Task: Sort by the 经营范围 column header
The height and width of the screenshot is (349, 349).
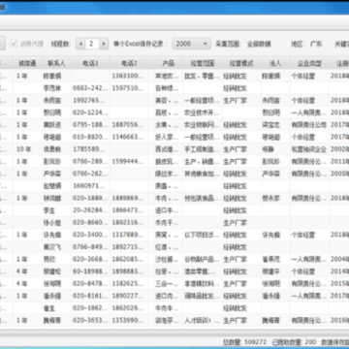Action: tap(202, 63)
